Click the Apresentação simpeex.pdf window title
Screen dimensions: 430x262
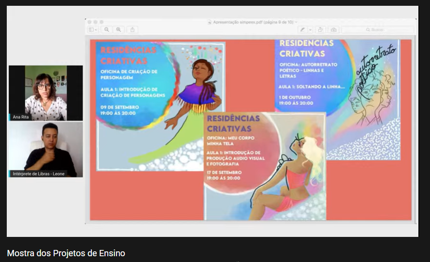[x=251, y=22]
